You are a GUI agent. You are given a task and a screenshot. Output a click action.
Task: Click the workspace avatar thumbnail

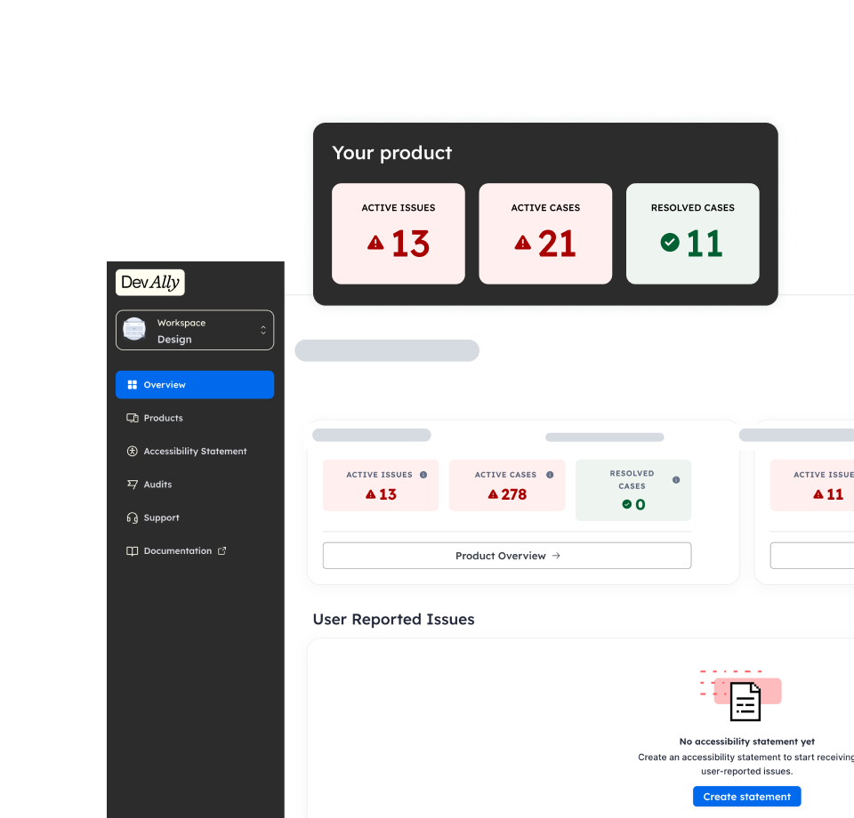point(134,330)
